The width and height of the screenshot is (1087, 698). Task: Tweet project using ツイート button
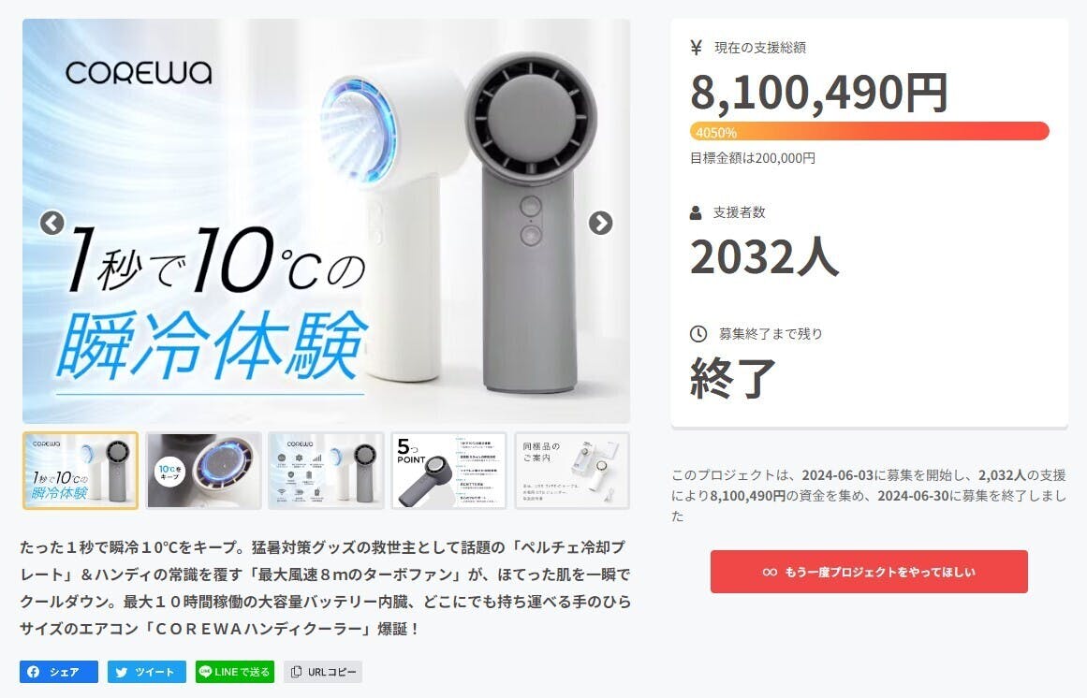146,672
